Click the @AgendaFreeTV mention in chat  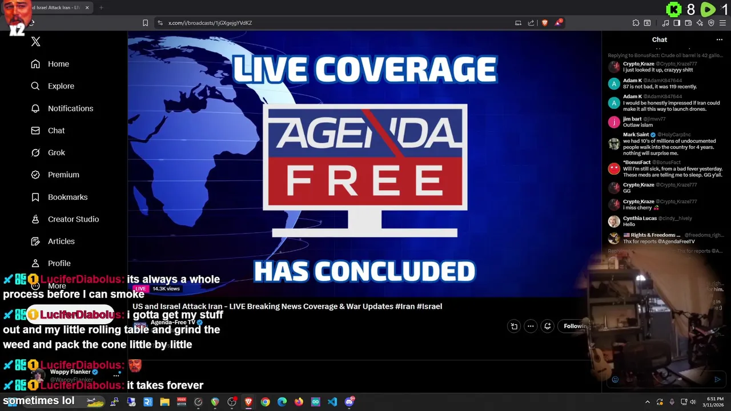677,241
